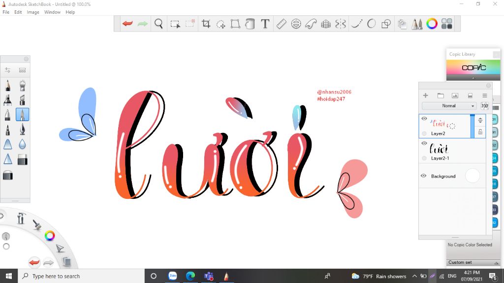
Task: Open the Normal blend mode dropdown
Action: point(449,106)
